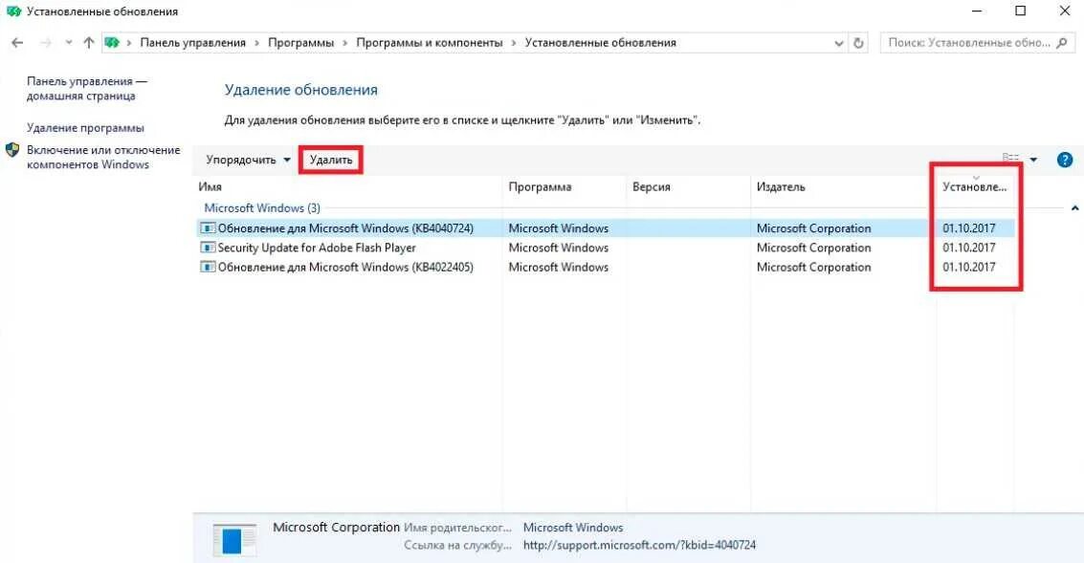Maximize the window
Screen dimensions: 1084x563
(1021, 11)
